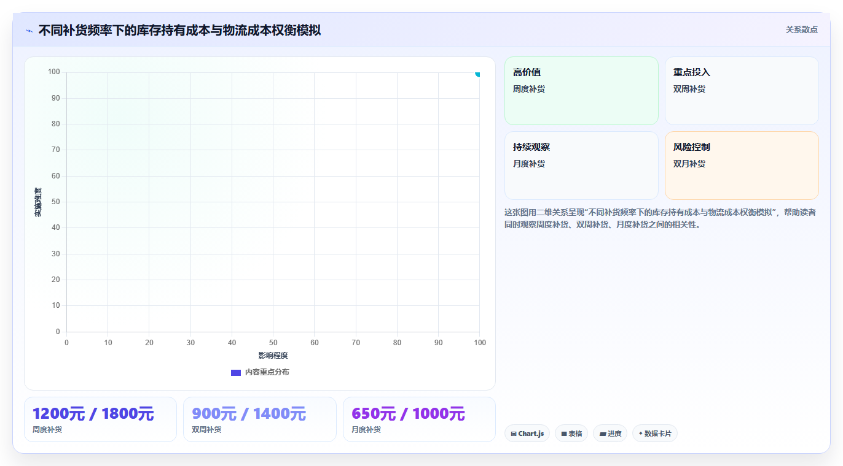Click the chart title 不同补货频率下的库存持有成本

(179, 30)
